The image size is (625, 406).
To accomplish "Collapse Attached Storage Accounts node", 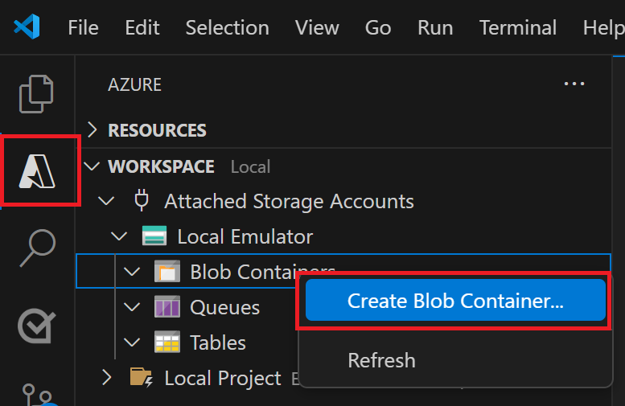I will coord(106,201).
